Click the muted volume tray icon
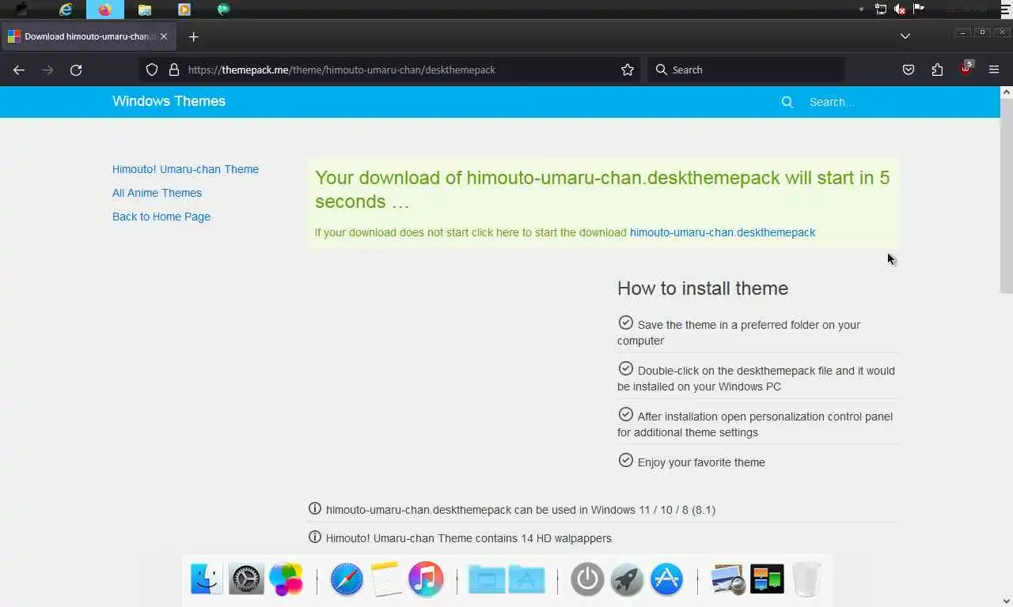Viewport: 1013px width, 607px height. pos(900,9)
